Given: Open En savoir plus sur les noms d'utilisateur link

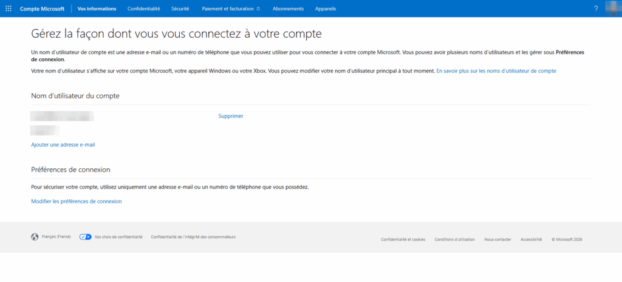Looking at the screenshot, I should (x=496, y=71).
